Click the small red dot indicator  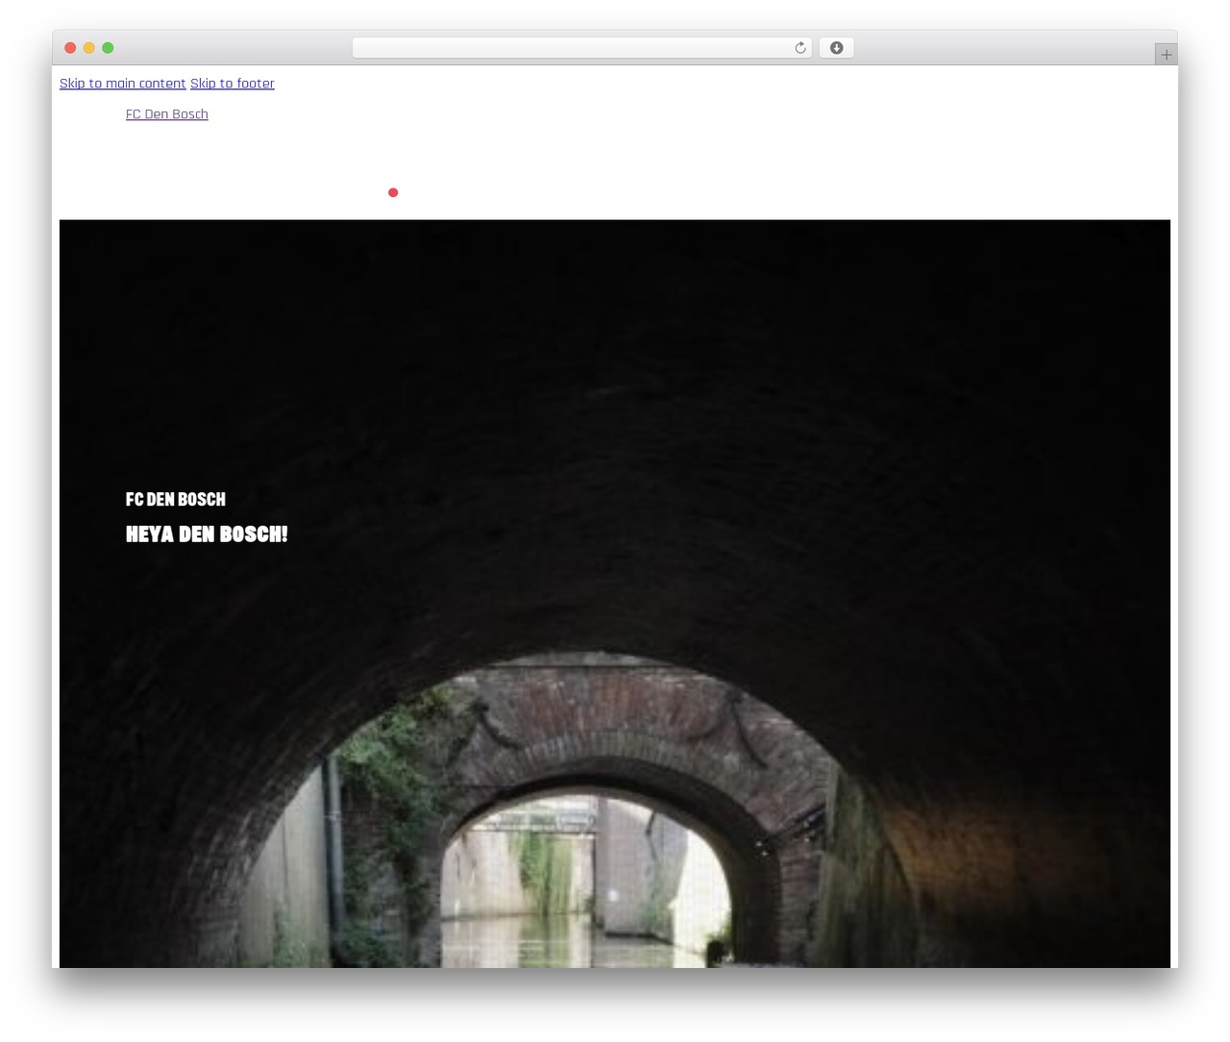393,192
